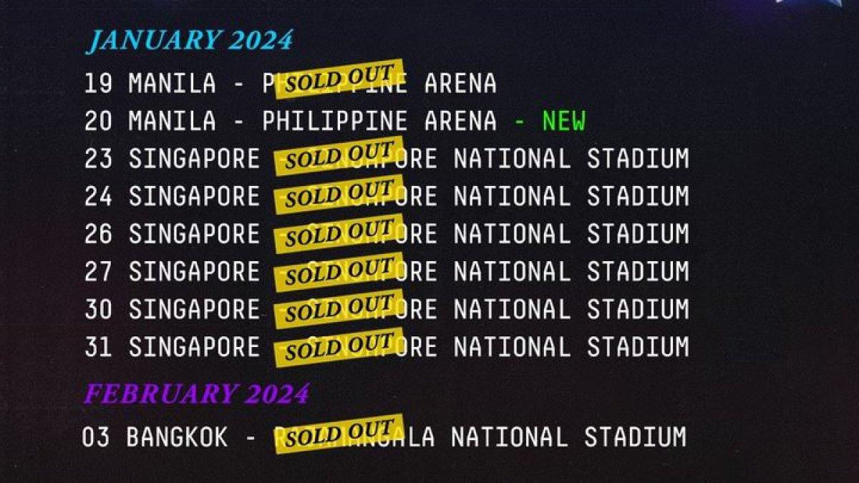Screen dimensions: 859x483
Task: Click NATIONAL STADIUM on the Bangkok row
Action: click(568, 436)
